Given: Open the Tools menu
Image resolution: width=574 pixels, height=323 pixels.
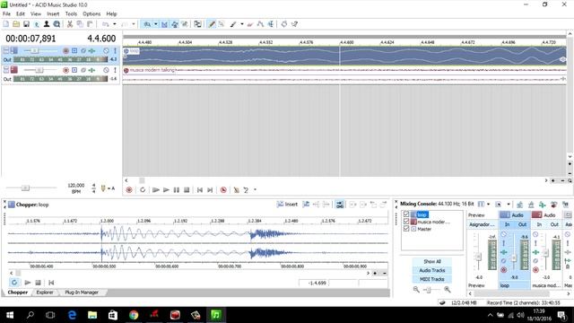Looking at the screenshot, I should [x=71, y=14].
